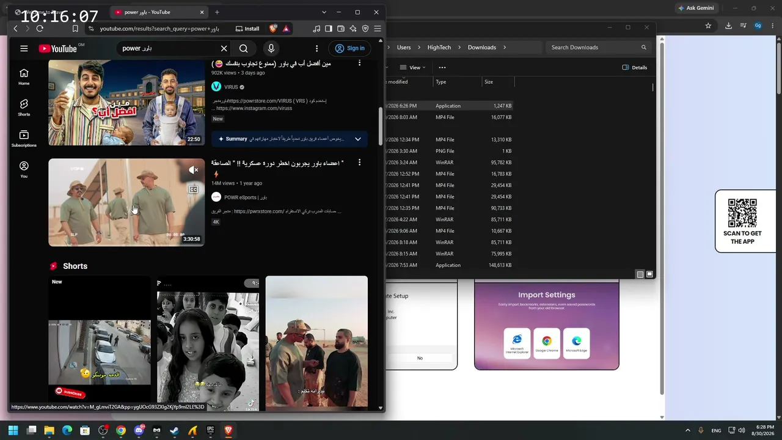Toggle captions on the preview video

193,189
